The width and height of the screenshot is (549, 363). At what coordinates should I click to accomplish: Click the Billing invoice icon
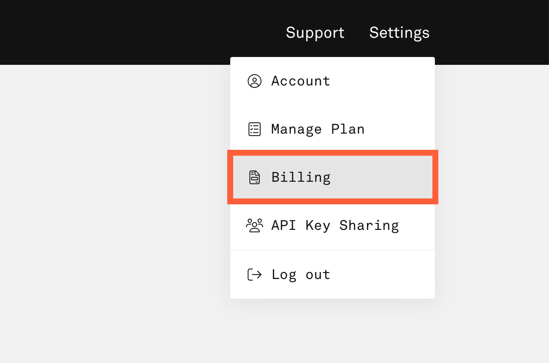tap(254, 177)
